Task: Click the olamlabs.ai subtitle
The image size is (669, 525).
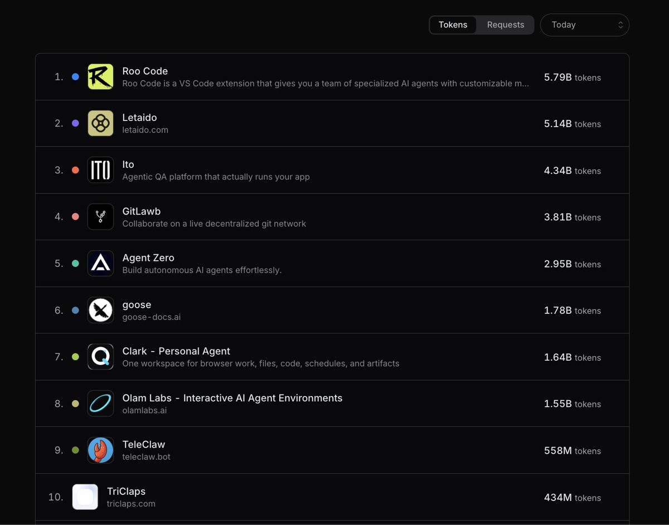Action: [144, 410]
